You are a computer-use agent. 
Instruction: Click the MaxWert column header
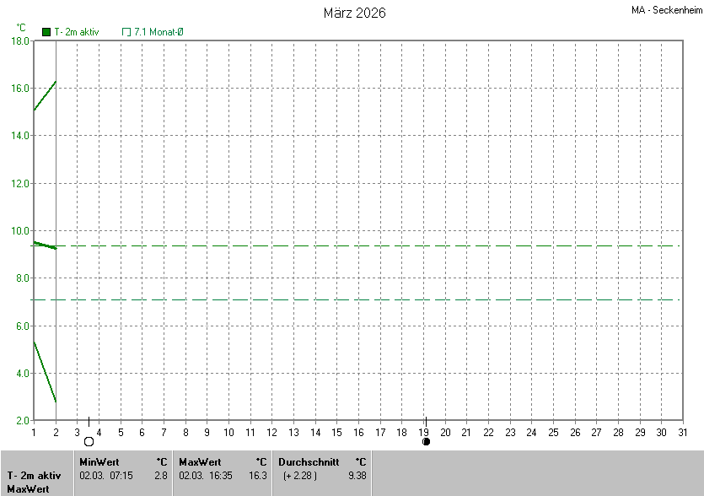coord(200,462)
